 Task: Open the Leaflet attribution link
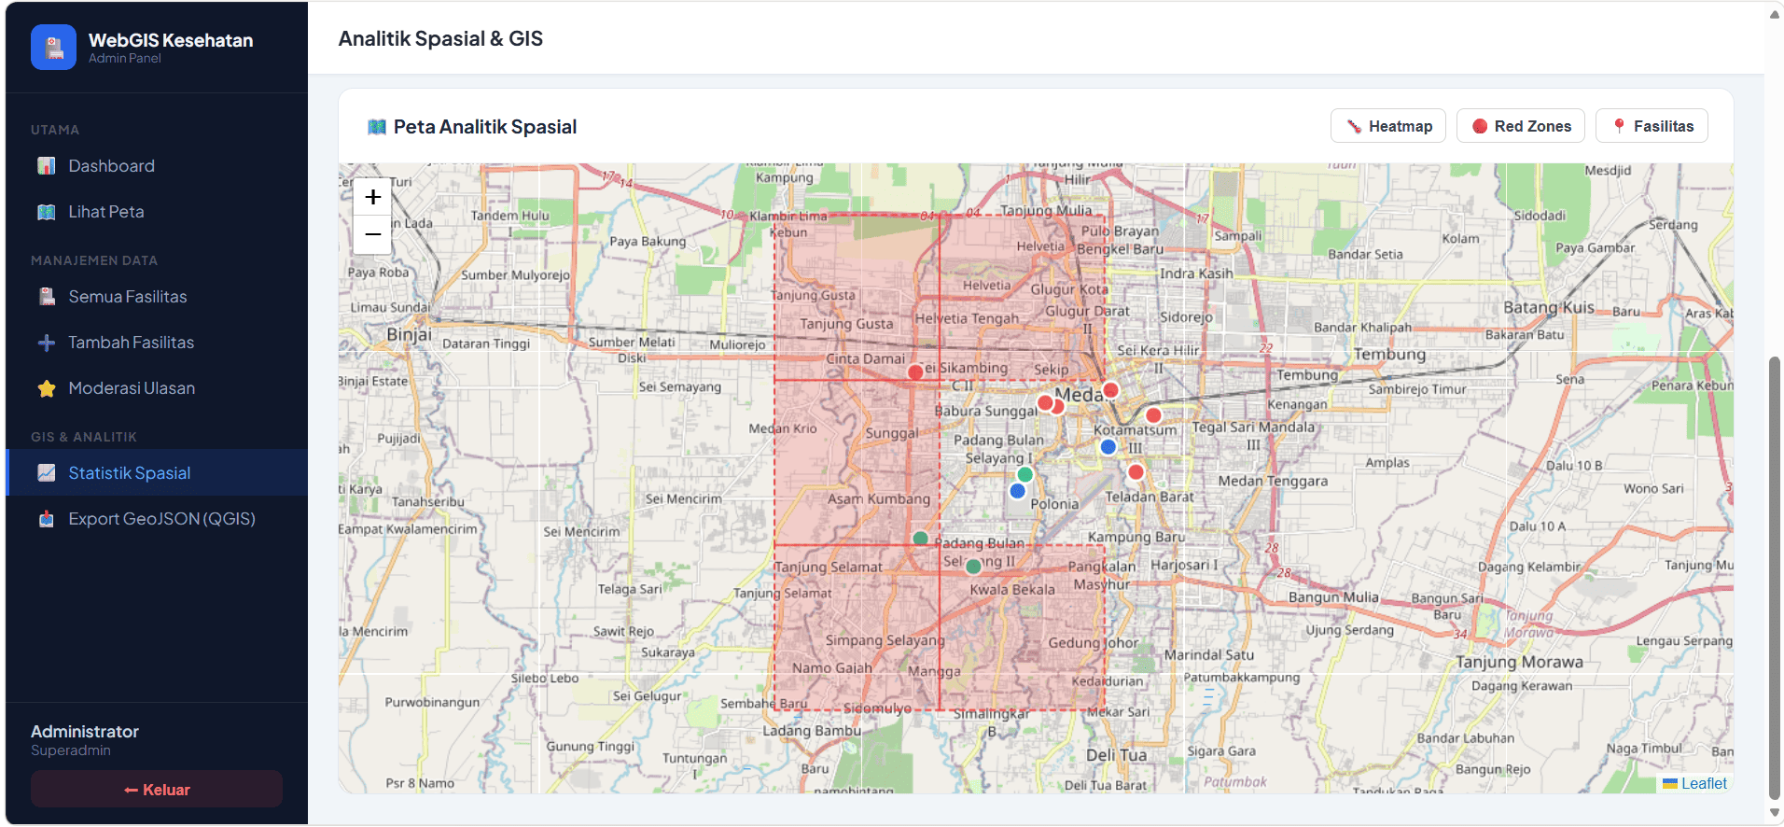tap(1704, 784)
